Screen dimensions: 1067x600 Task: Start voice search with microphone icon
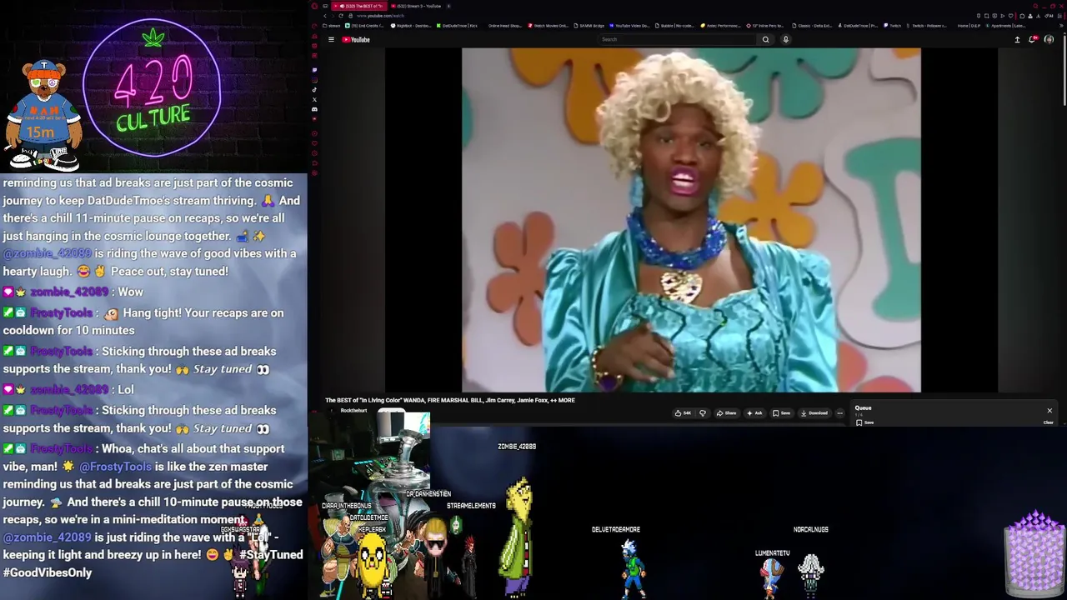(x=785, y=39)
